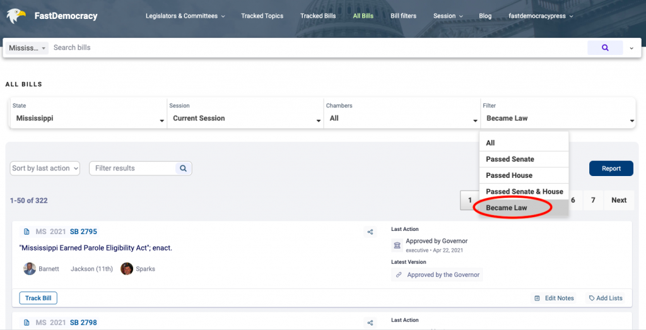Click the Filter results magnifier icon
The width and height of the screenshot is (646, 330).
(x=183, y=168)
